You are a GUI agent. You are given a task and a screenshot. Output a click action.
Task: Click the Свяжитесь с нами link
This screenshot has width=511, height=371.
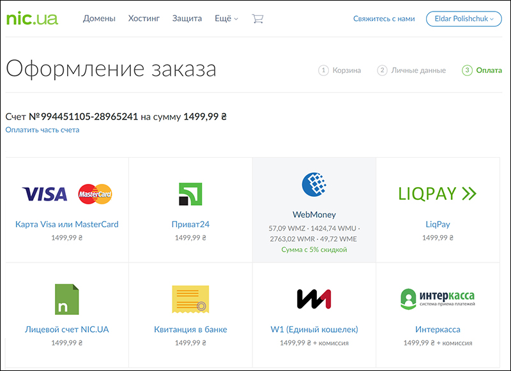point(384,19)
